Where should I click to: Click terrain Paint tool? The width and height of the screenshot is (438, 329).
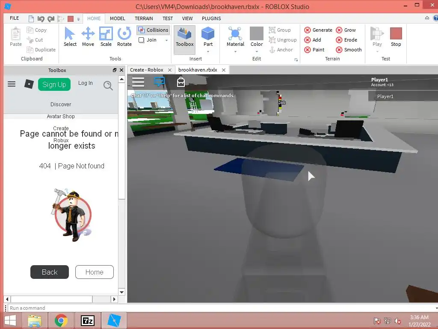click(314, 50)
